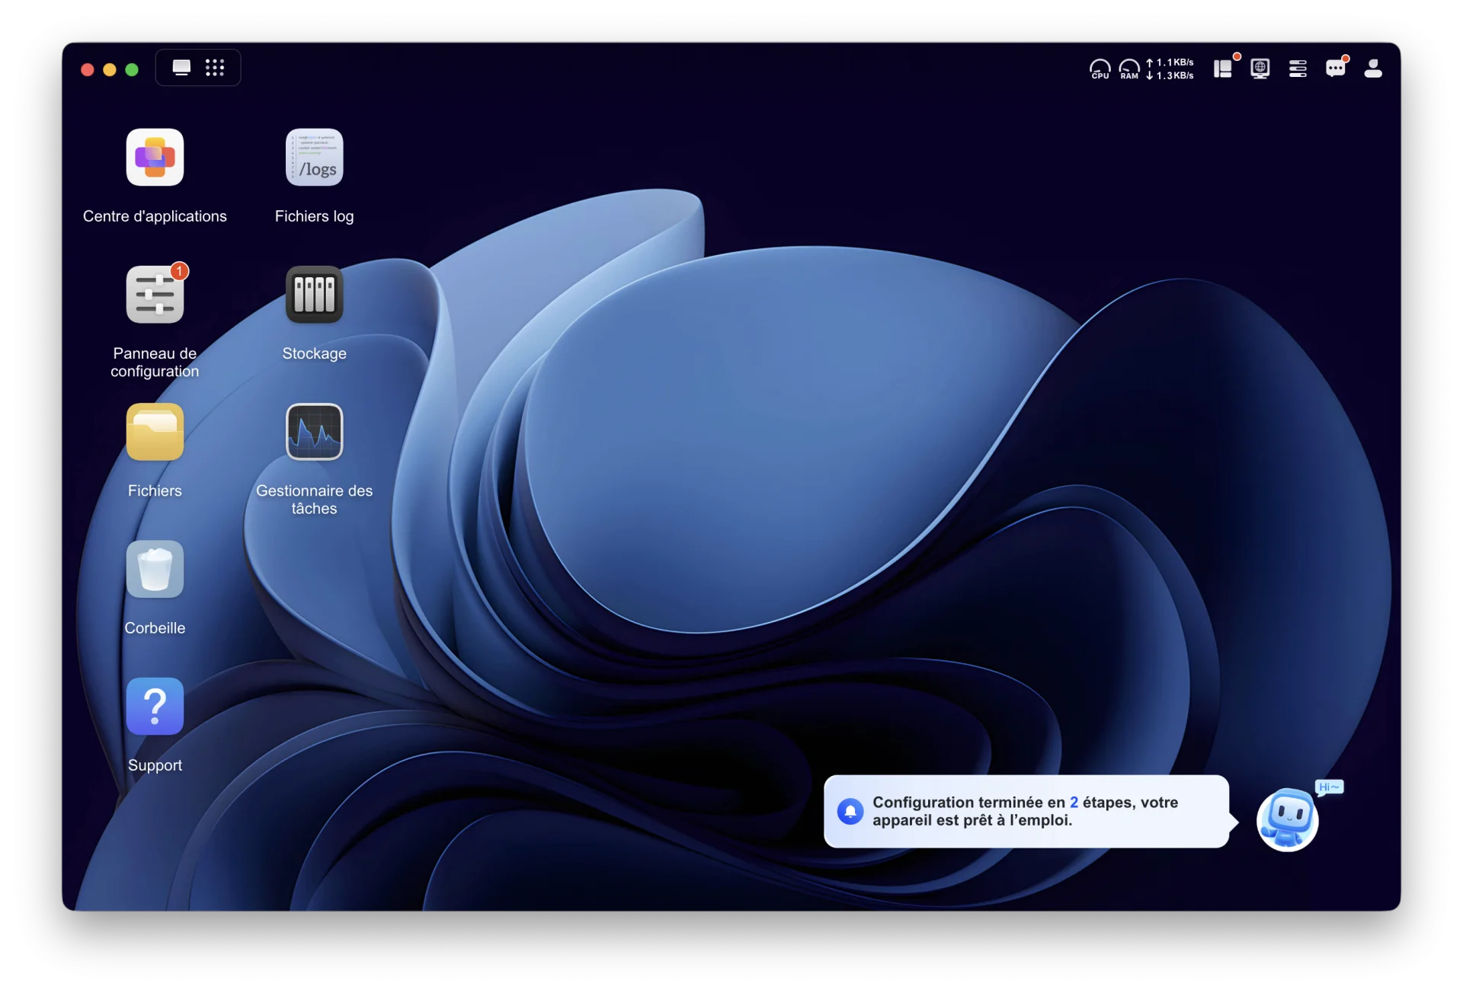1463x993 pixels.
Task: Open the stacked bars status icon
Action: [x=1298, y=69]
